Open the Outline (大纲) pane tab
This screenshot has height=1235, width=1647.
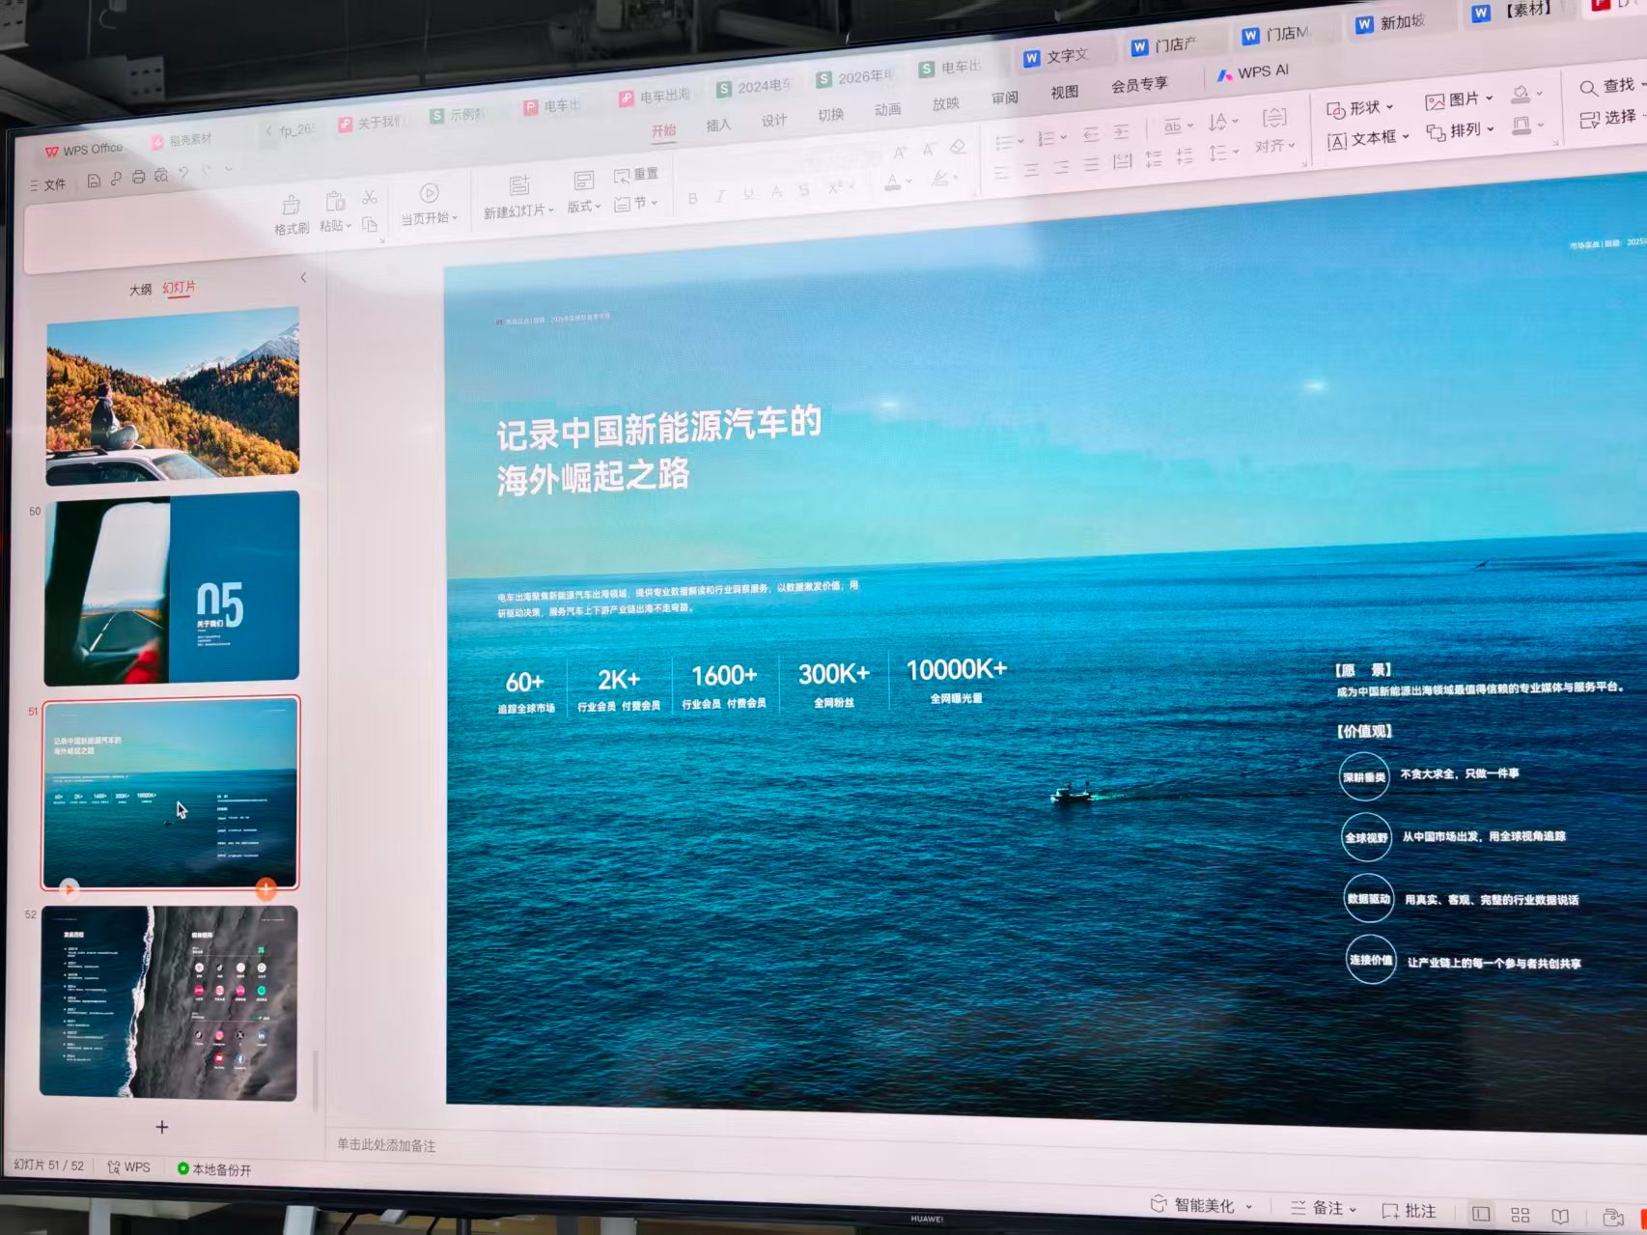(141, 290)
